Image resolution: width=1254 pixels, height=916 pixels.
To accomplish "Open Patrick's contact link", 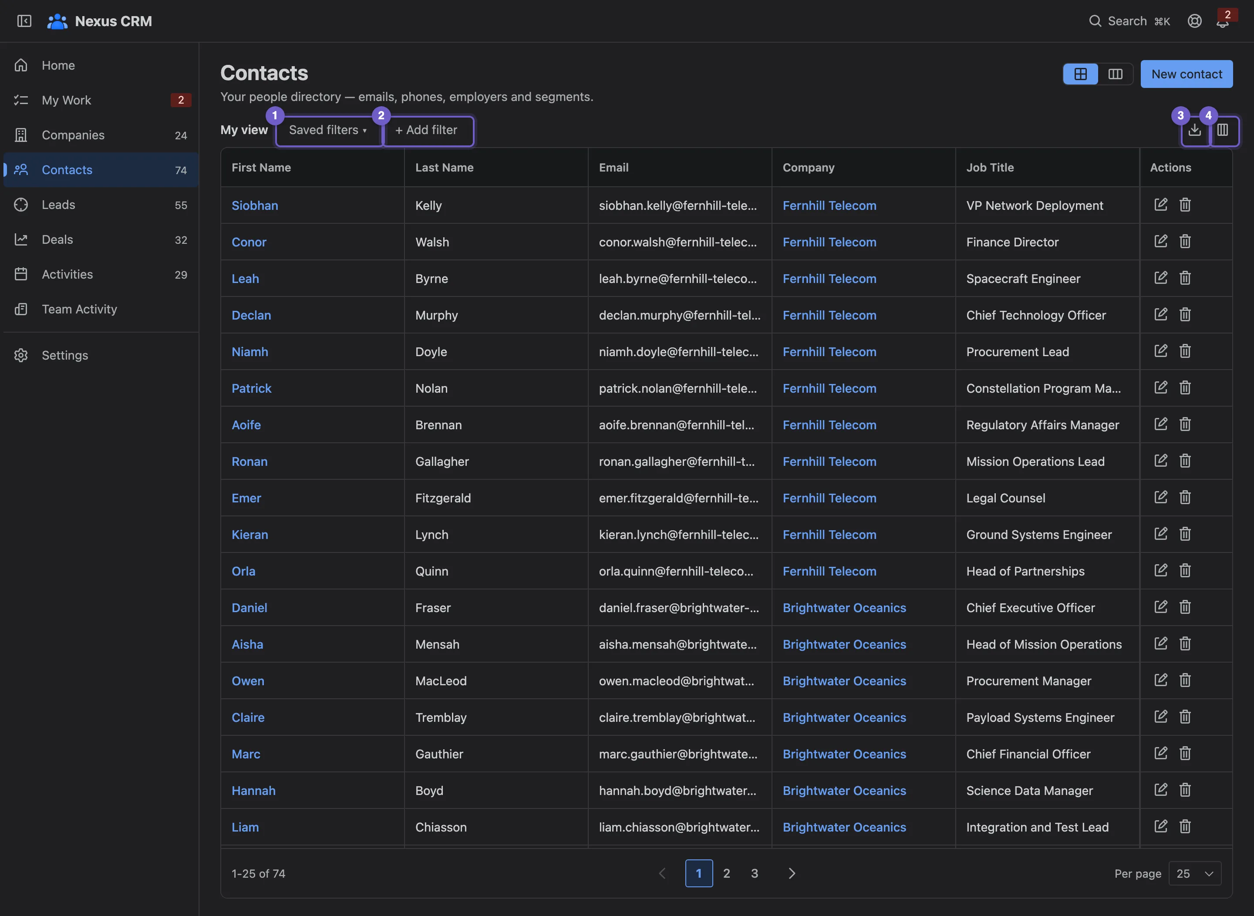I will [251, 388].
